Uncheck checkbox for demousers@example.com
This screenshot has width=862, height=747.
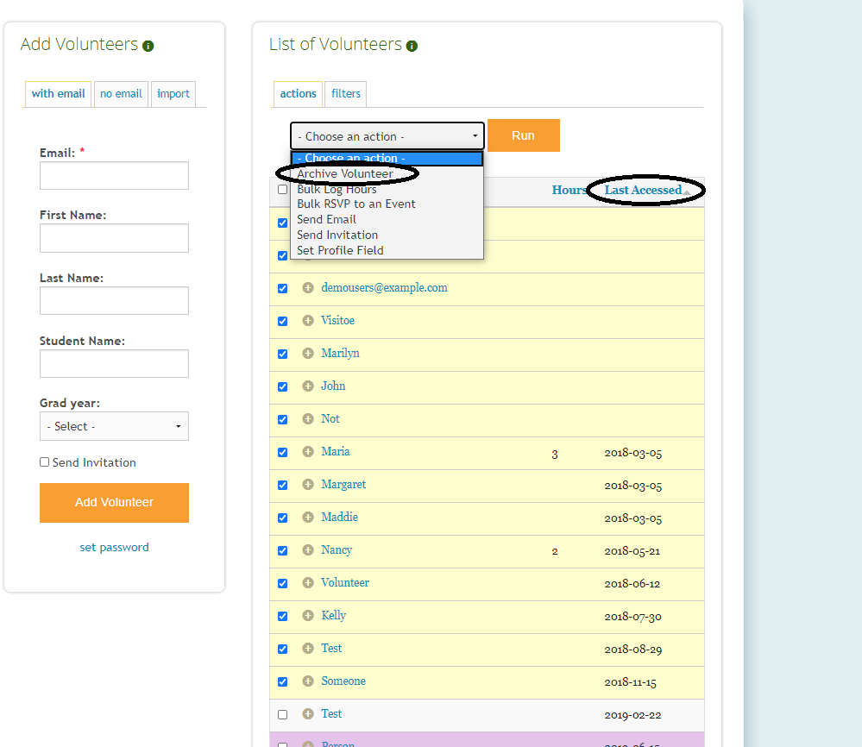pos(282,289)
